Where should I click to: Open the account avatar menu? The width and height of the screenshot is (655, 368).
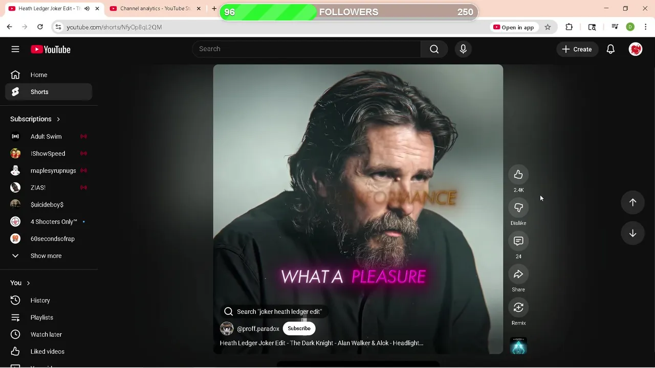tap(636, 49)
